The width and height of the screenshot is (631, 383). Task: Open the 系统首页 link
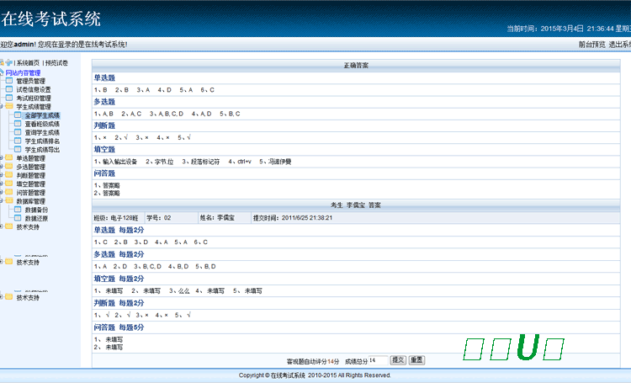coord(28,63)
